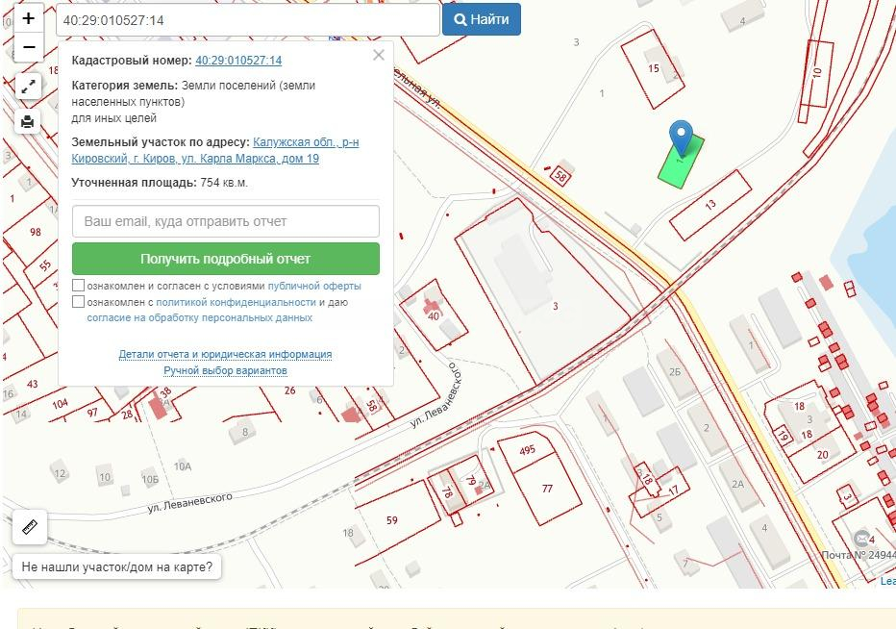Viewport: 896px width, 629px height.
Task: Open Ручной выбор вариантов link
Action: pyautogui.click(x=225, y=370)
